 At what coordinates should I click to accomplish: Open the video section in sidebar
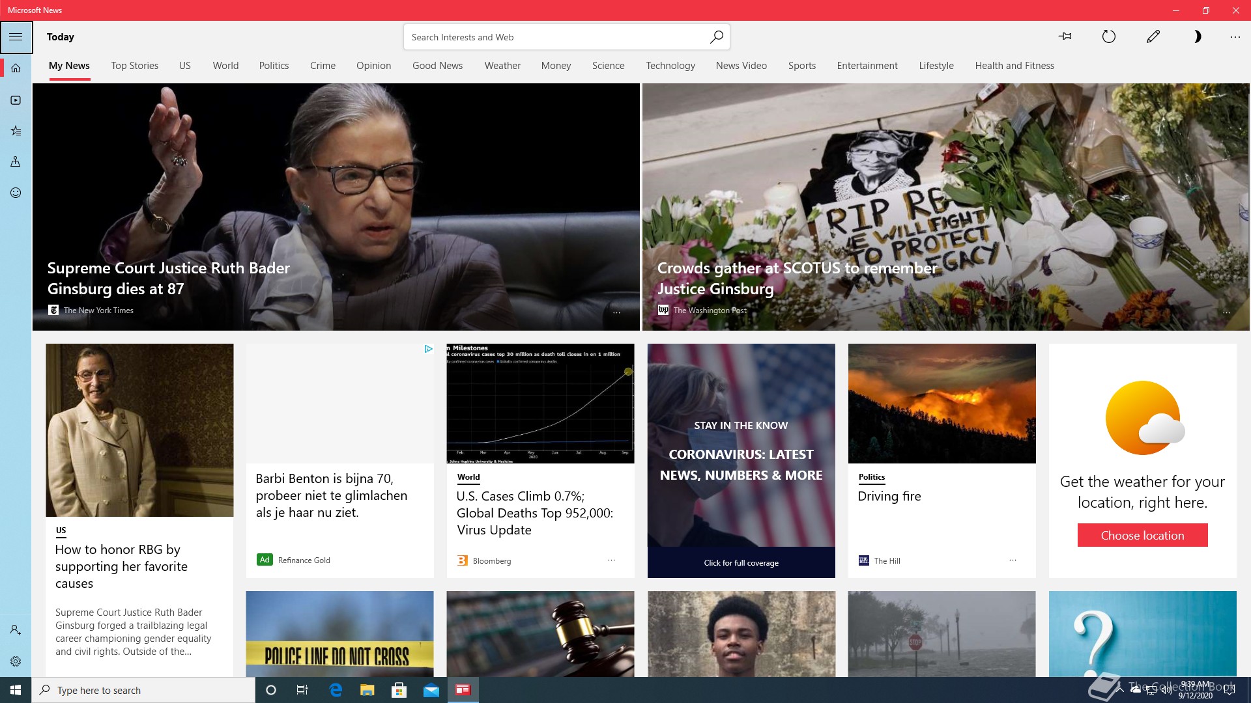coord(16,100)
